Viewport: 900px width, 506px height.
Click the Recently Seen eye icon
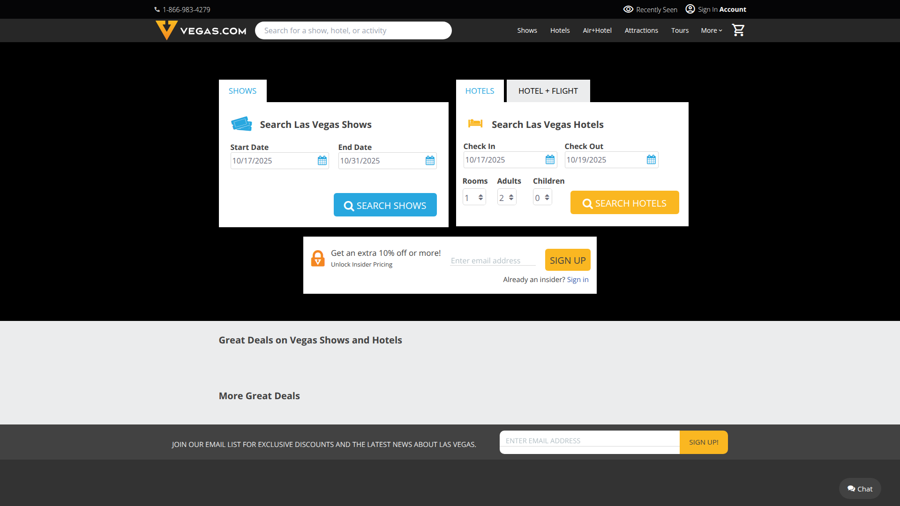628,9
